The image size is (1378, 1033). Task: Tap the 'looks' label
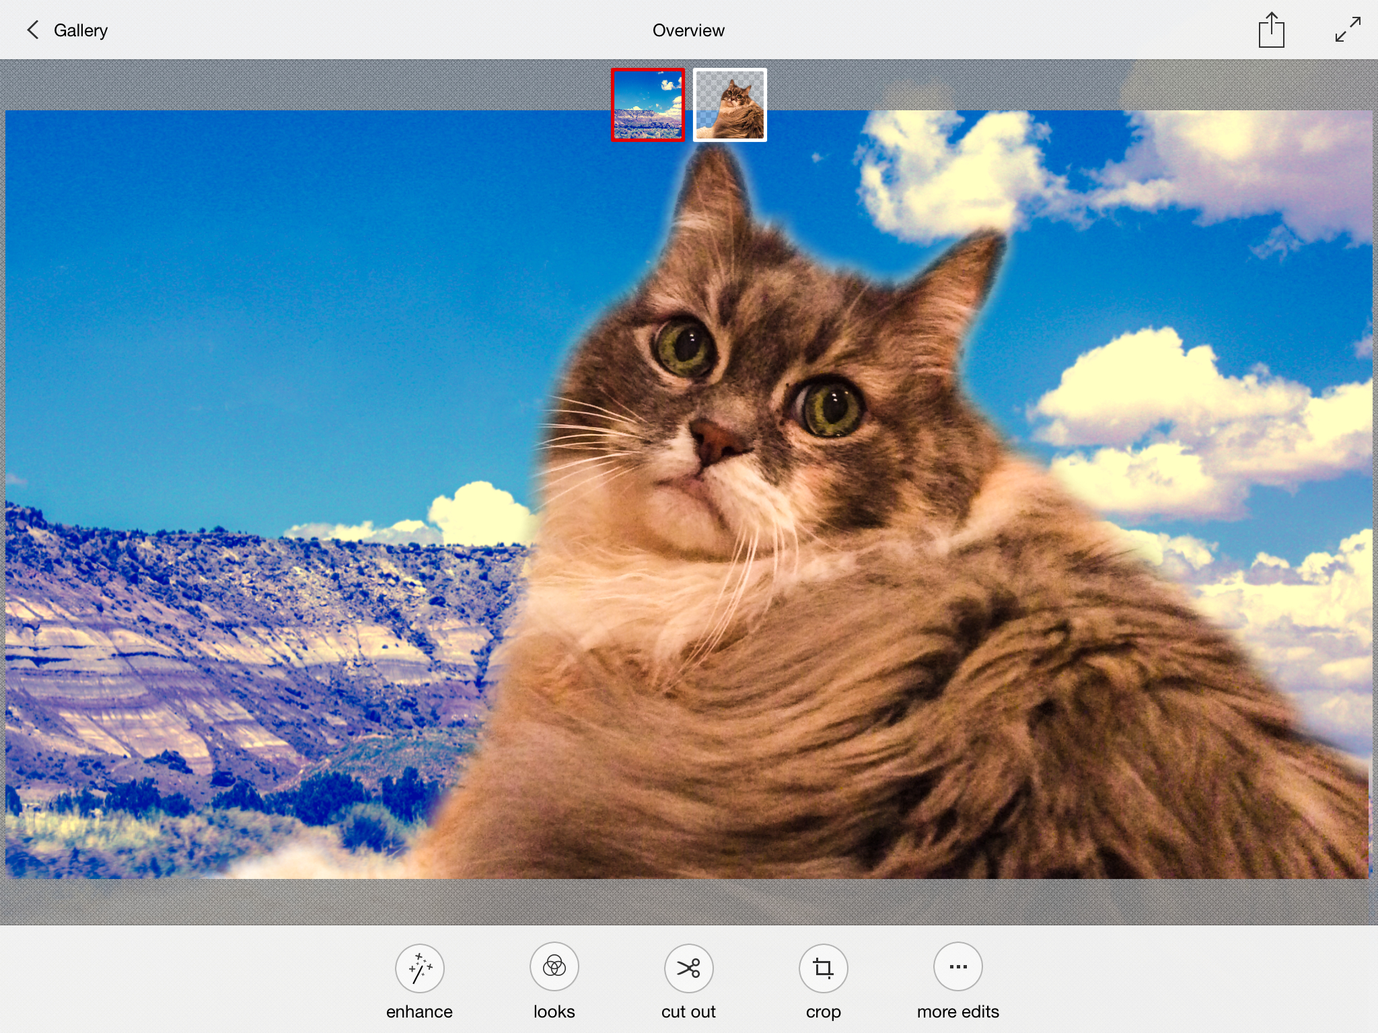point(554,1011)
